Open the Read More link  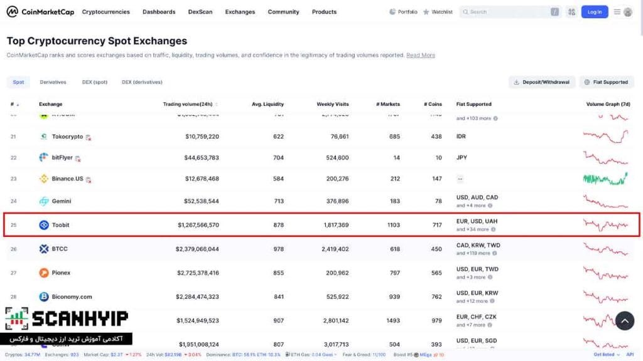[x=420, y=55]
